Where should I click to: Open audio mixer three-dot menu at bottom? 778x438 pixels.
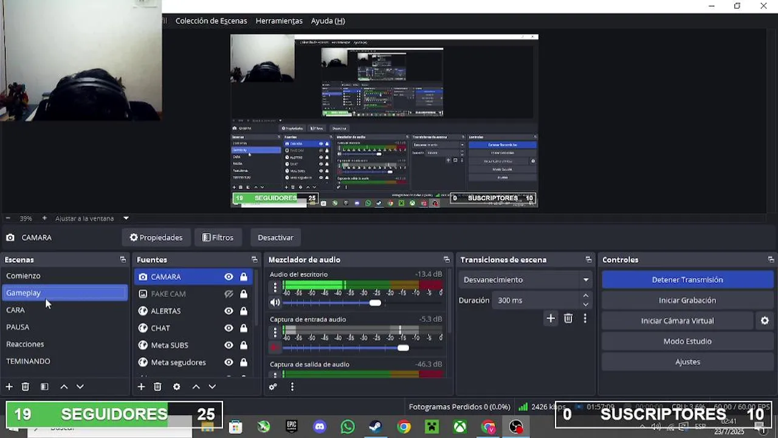point(292,387)
